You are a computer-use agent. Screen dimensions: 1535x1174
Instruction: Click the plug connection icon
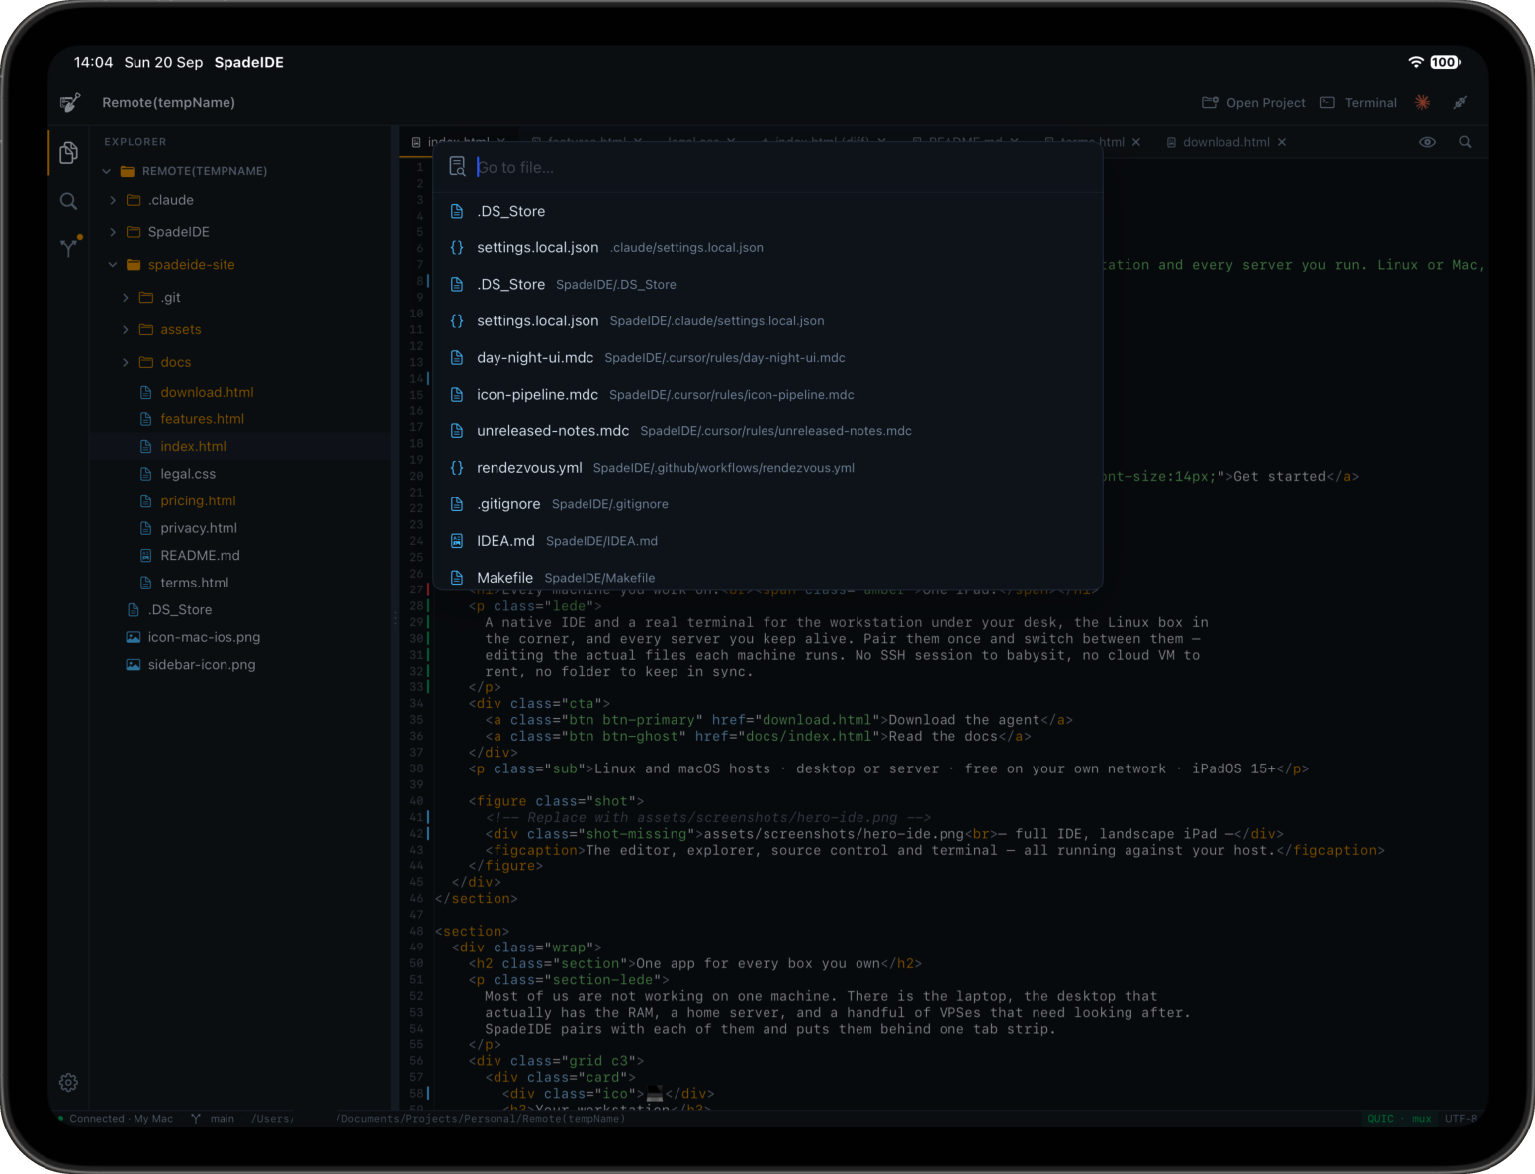[x=1460, y=102]
